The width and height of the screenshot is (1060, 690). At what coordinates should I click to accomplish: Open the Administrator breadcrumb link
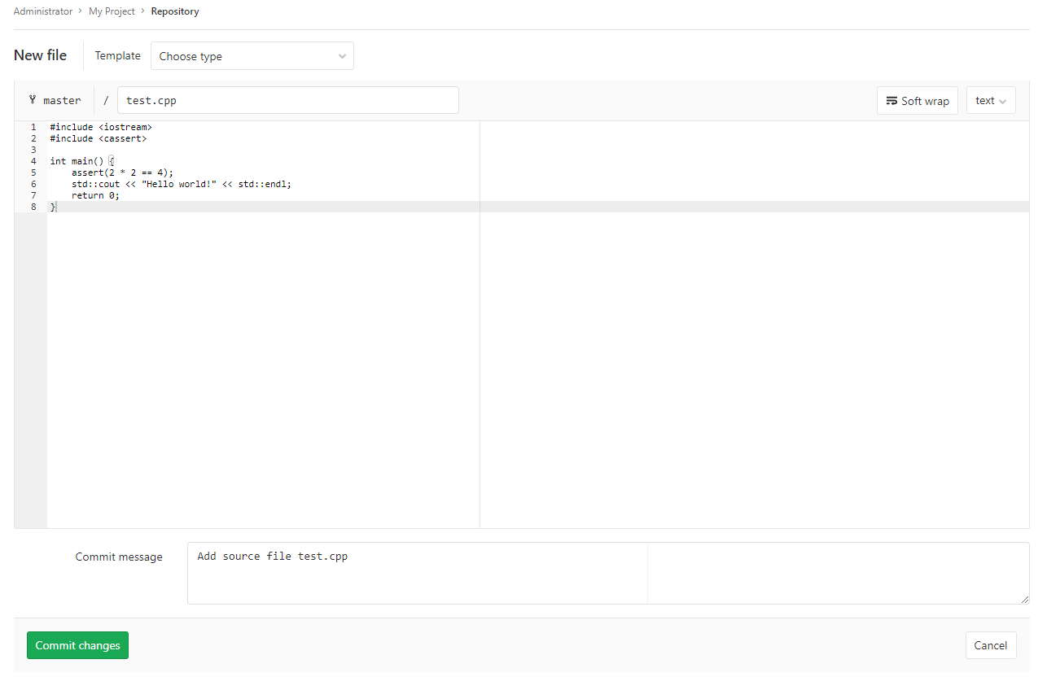43,11
